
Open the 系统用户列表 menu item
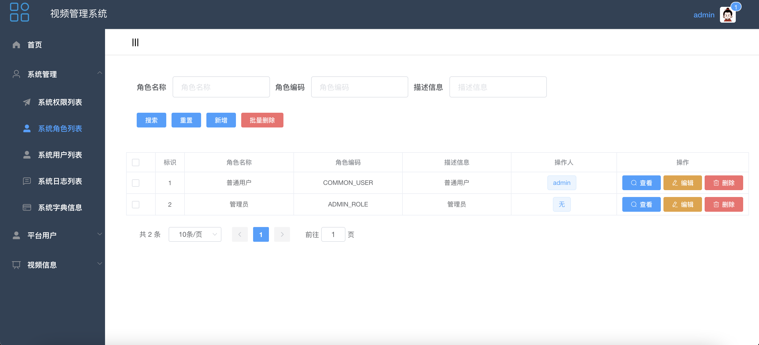(60, 155)
